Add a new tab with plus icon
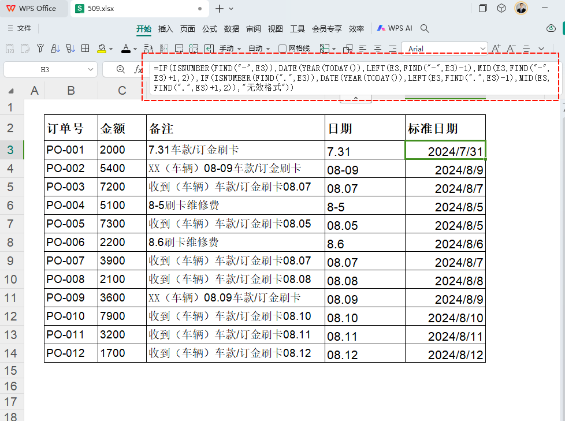 [x=219, y=9]
